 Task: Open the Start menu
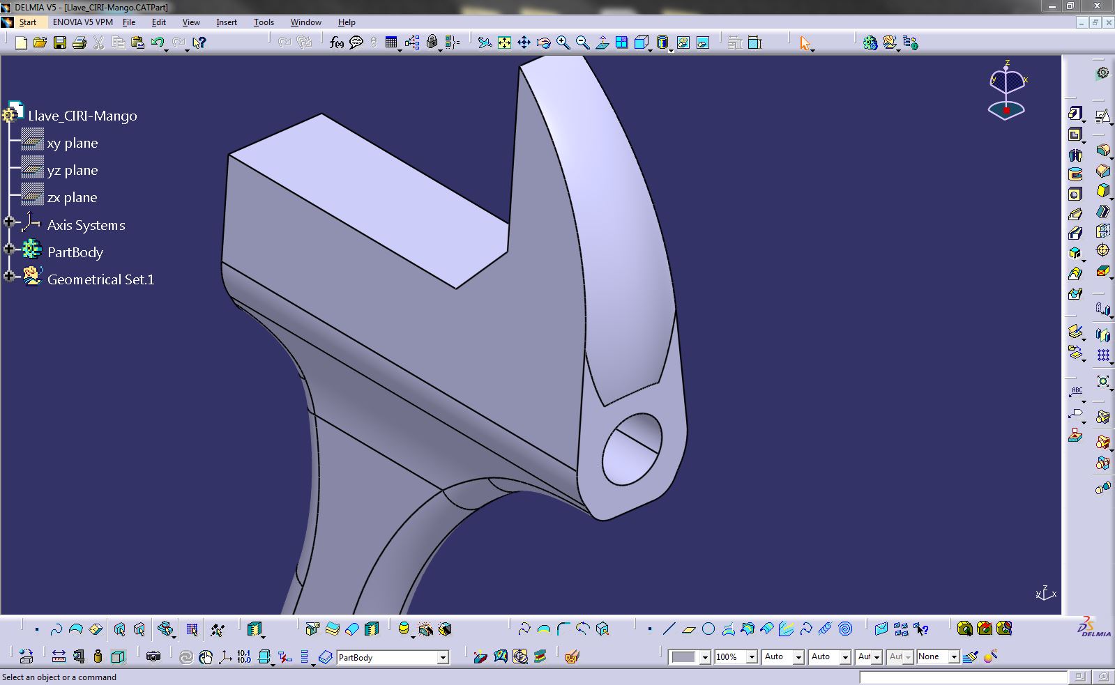click(x=28, y=22)
